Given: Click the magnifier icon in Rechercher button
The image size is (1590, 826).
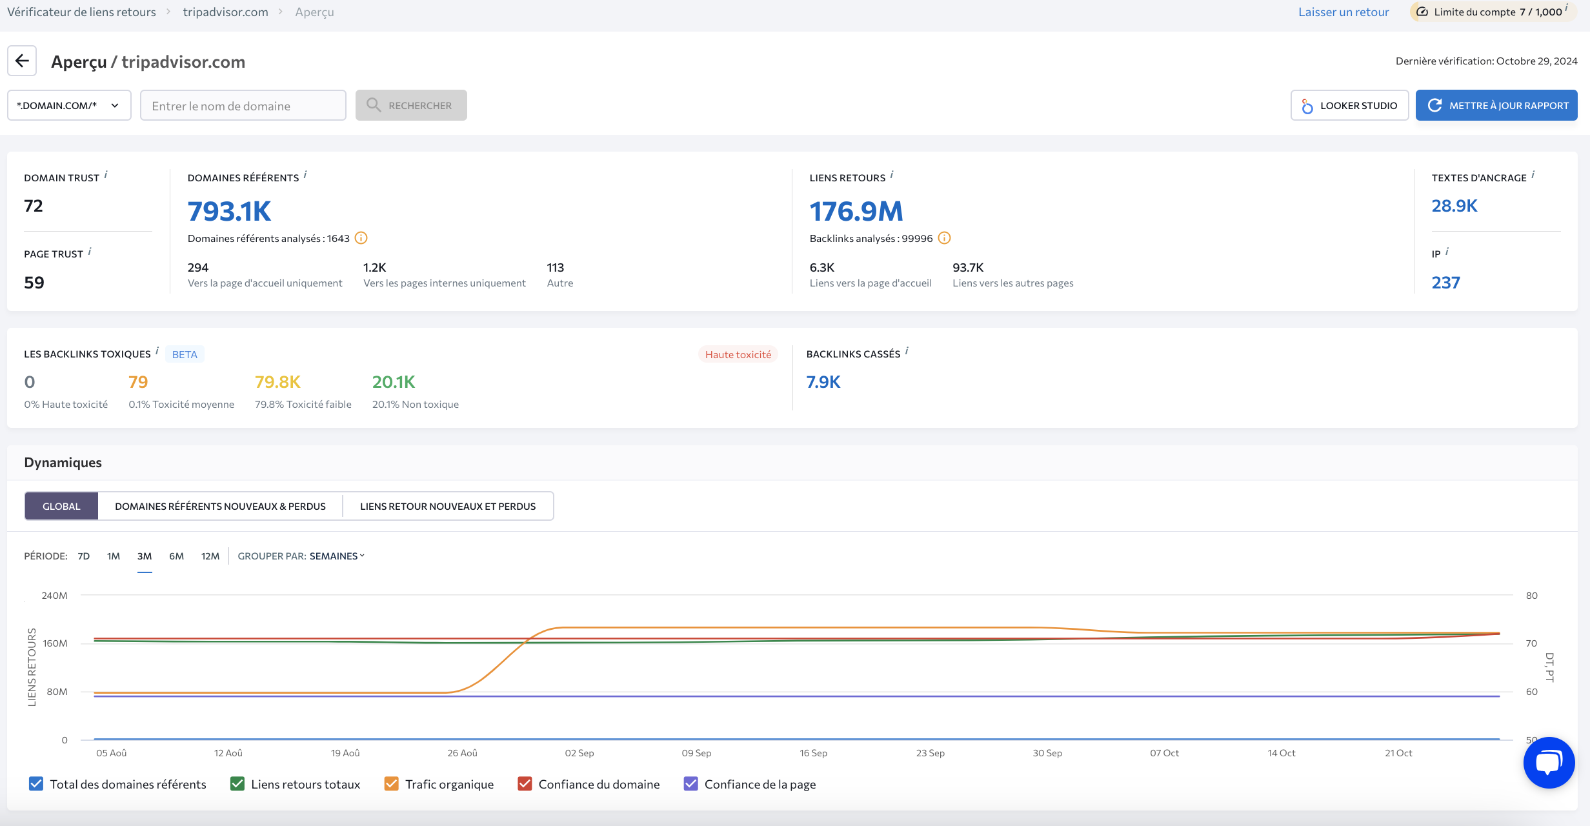Looking at the screenshot, I should coord(374,105).
